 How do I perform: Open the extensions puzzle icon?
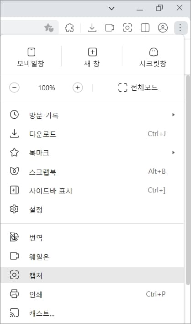pyautogui.click(x=69, y=27)
